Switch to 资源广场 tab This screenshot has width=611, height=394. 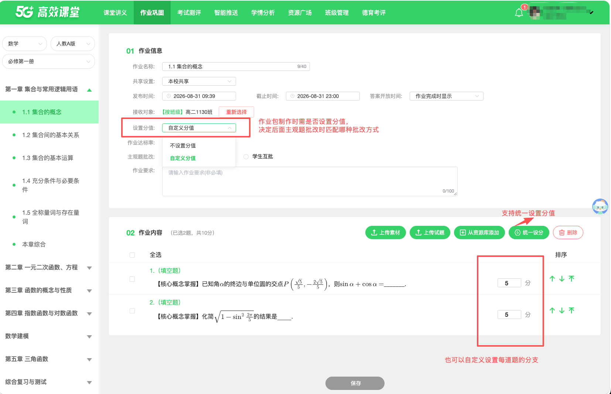(x=300, y=13)
